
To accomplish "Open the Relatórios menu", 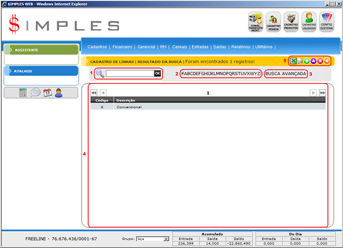I will pos(240,47).
